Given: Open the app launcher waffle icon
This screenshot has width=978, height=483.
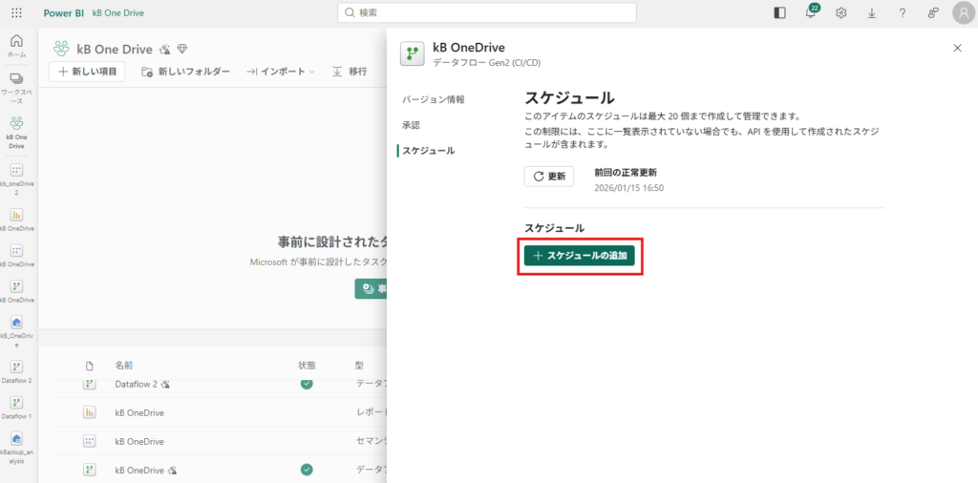Looking at the screenshot, I should (x=16, y=12).
